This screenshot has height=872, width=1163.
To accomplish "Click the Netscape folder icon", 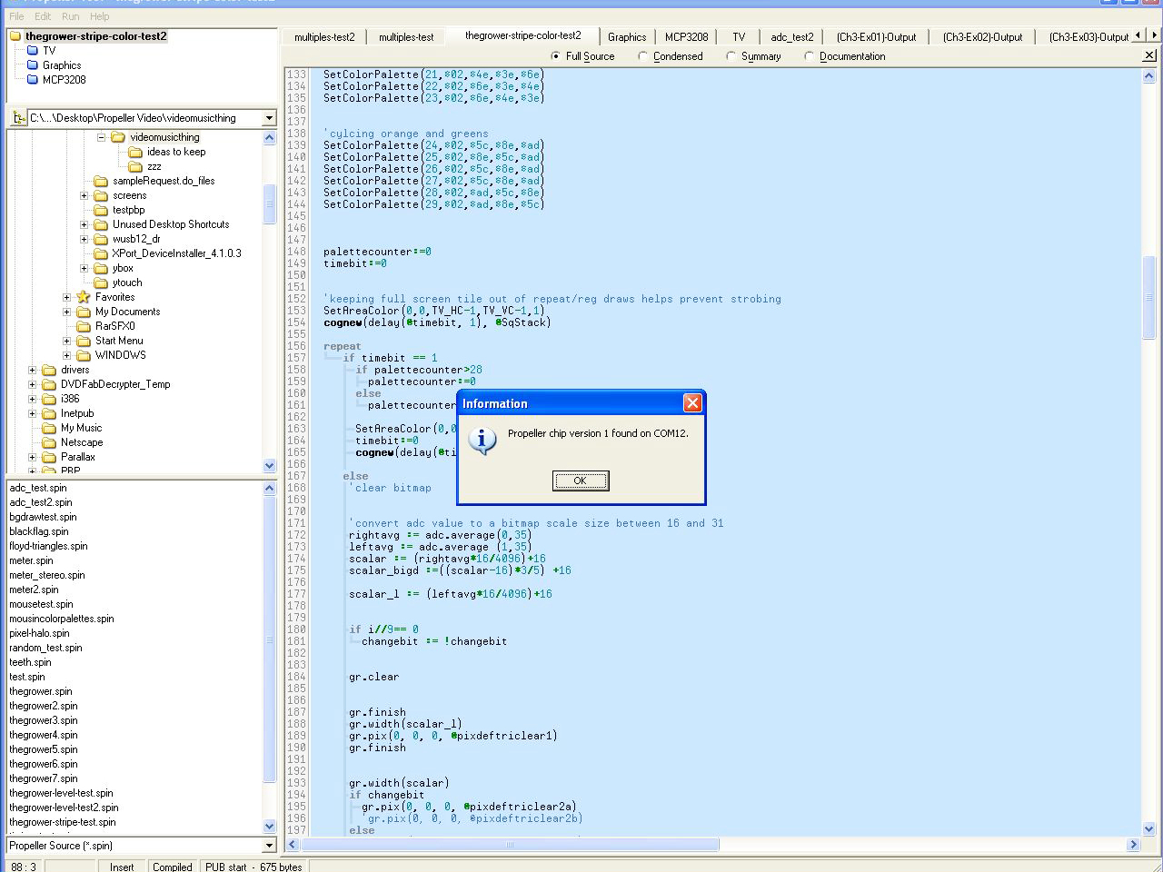I will point(49,442).
